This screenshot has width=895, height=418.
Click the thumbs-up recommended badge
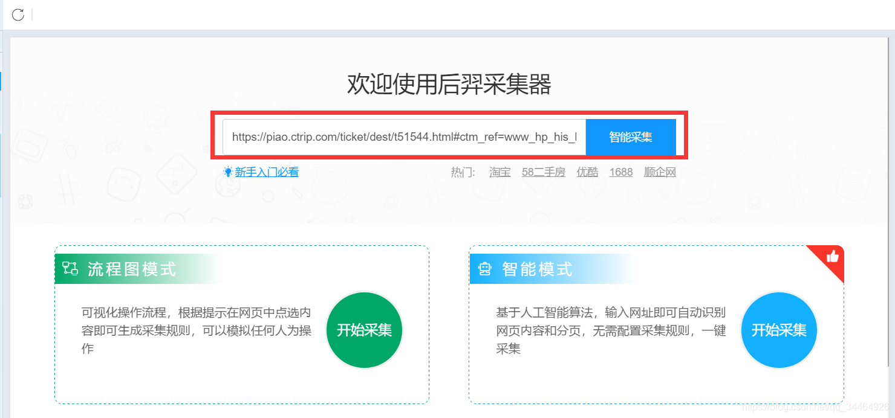pyautogui.click(x=832, y=257)
